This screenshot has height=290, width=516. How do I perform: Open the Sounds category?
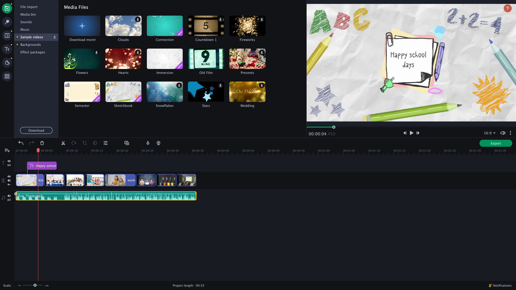pyautogui.click(x=26, y=22)
